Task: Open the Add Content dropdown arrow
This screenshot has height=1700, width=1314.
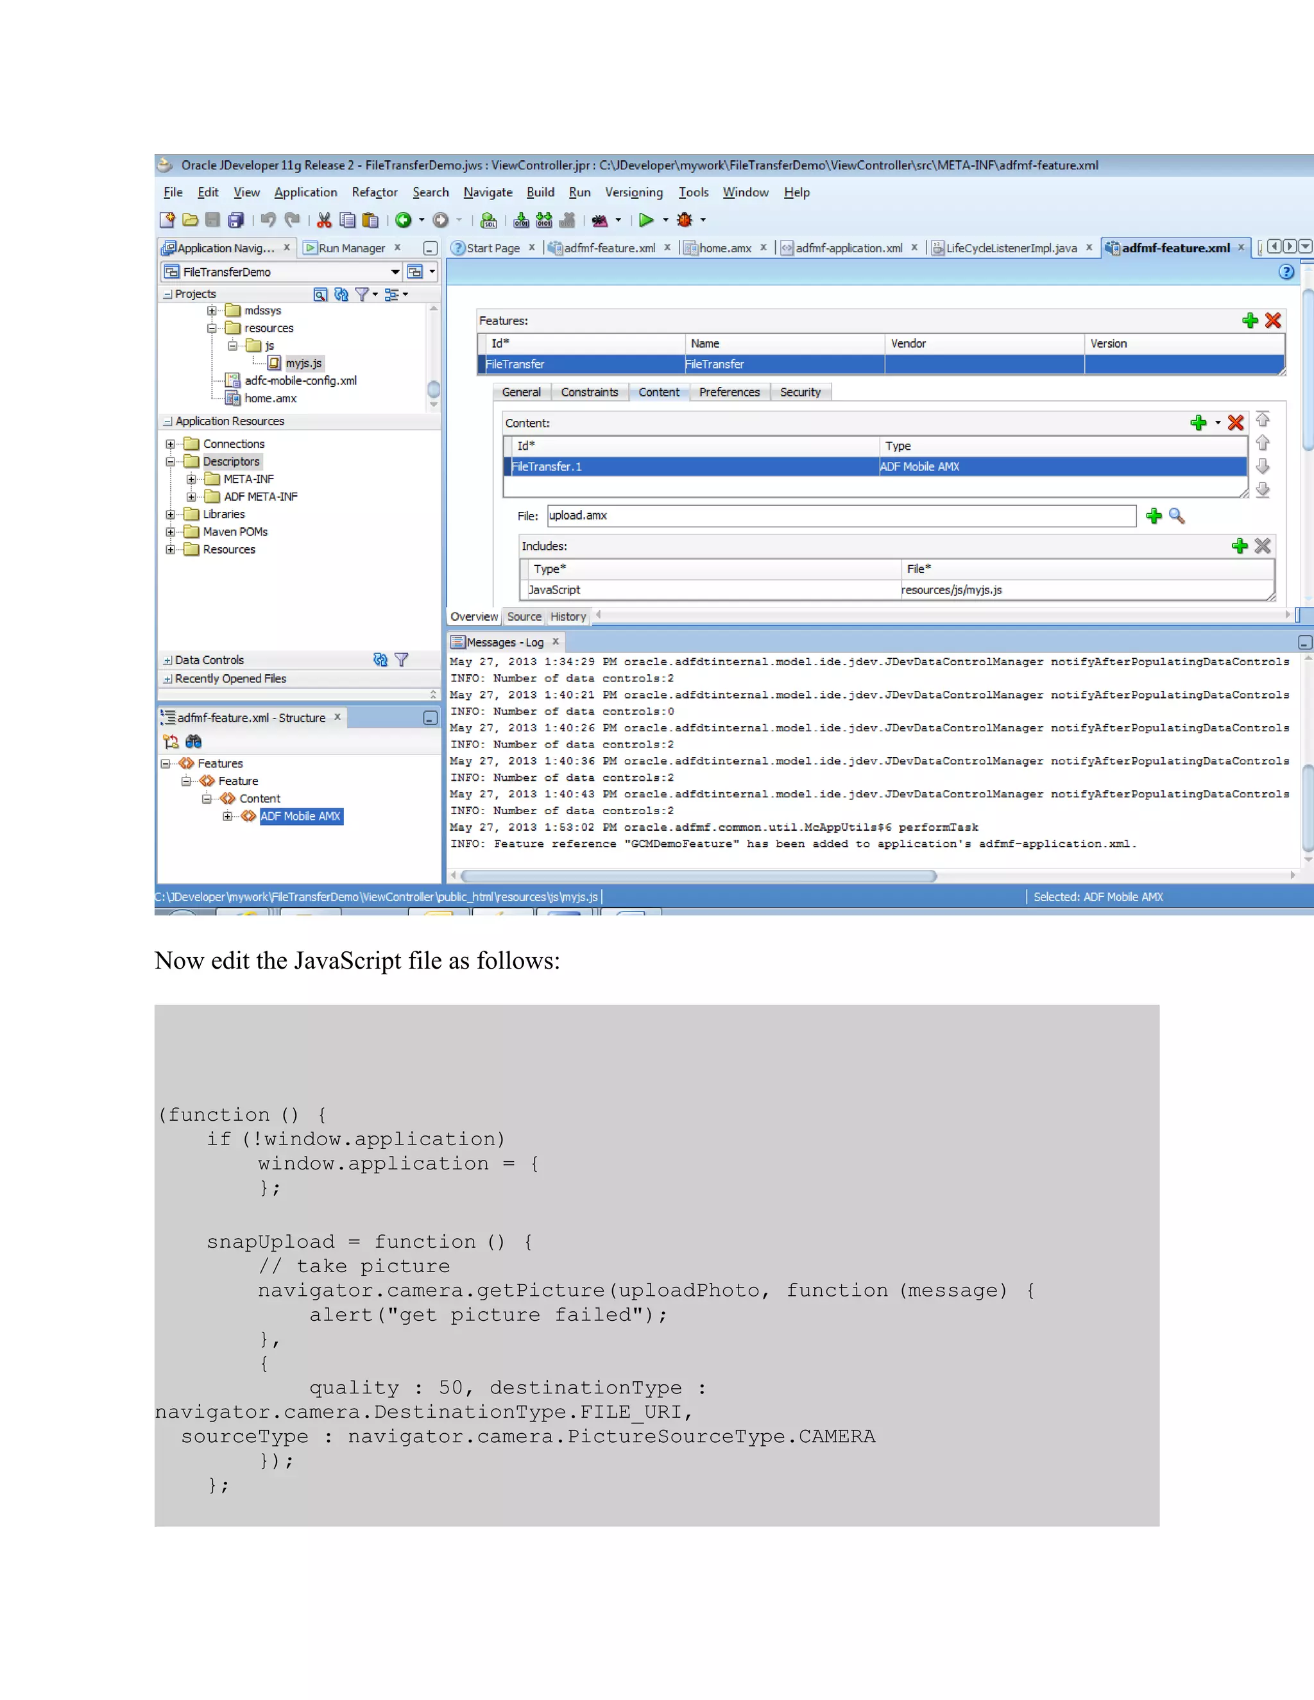Action: [1218, 423]
